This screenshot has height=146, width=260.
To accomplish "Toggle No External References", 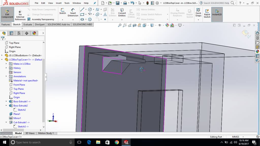I will point(20,15).
